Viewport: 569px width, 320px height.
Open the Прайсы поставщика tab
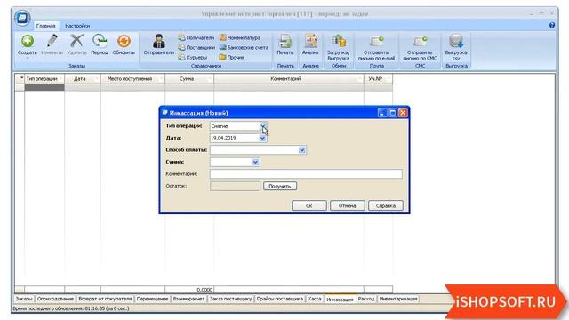click(280, 299)
